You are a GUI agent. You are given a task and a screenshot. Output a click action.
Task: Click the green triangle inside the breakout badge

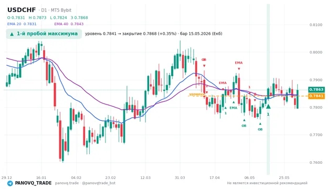(x=12, y=34)
